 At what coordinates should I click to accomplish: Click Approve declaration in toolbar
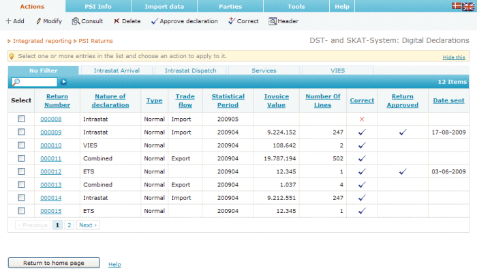click(x=185, y=21)
